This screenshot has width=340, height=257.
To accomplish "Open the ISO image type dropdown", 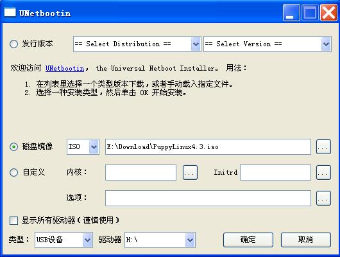I will click(x=83, y=147).
